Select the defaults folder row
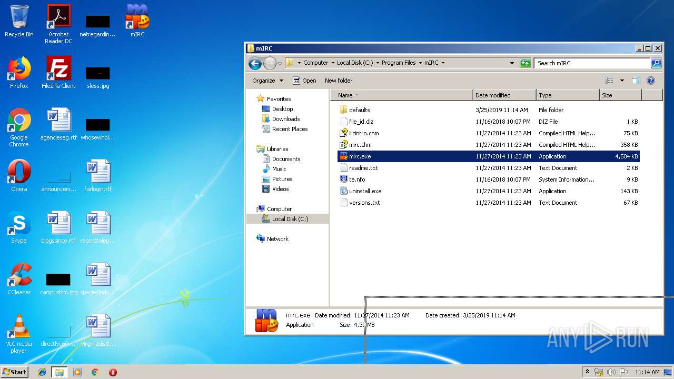Viewport: 674px width, 379px height. tap(489, 110)
